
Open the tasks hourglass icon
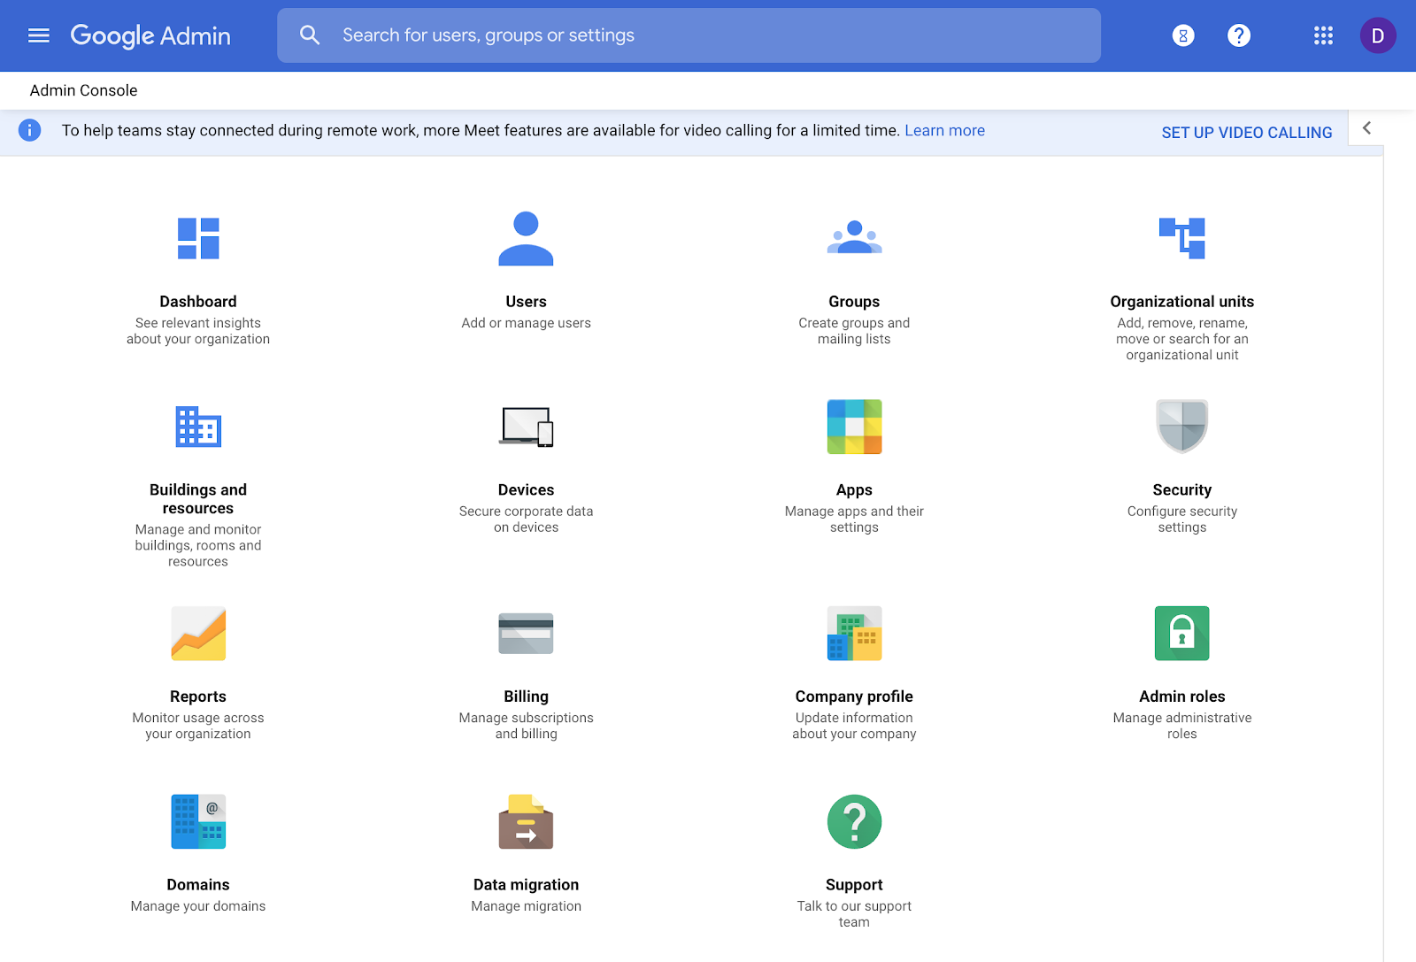pos(1183,35)
